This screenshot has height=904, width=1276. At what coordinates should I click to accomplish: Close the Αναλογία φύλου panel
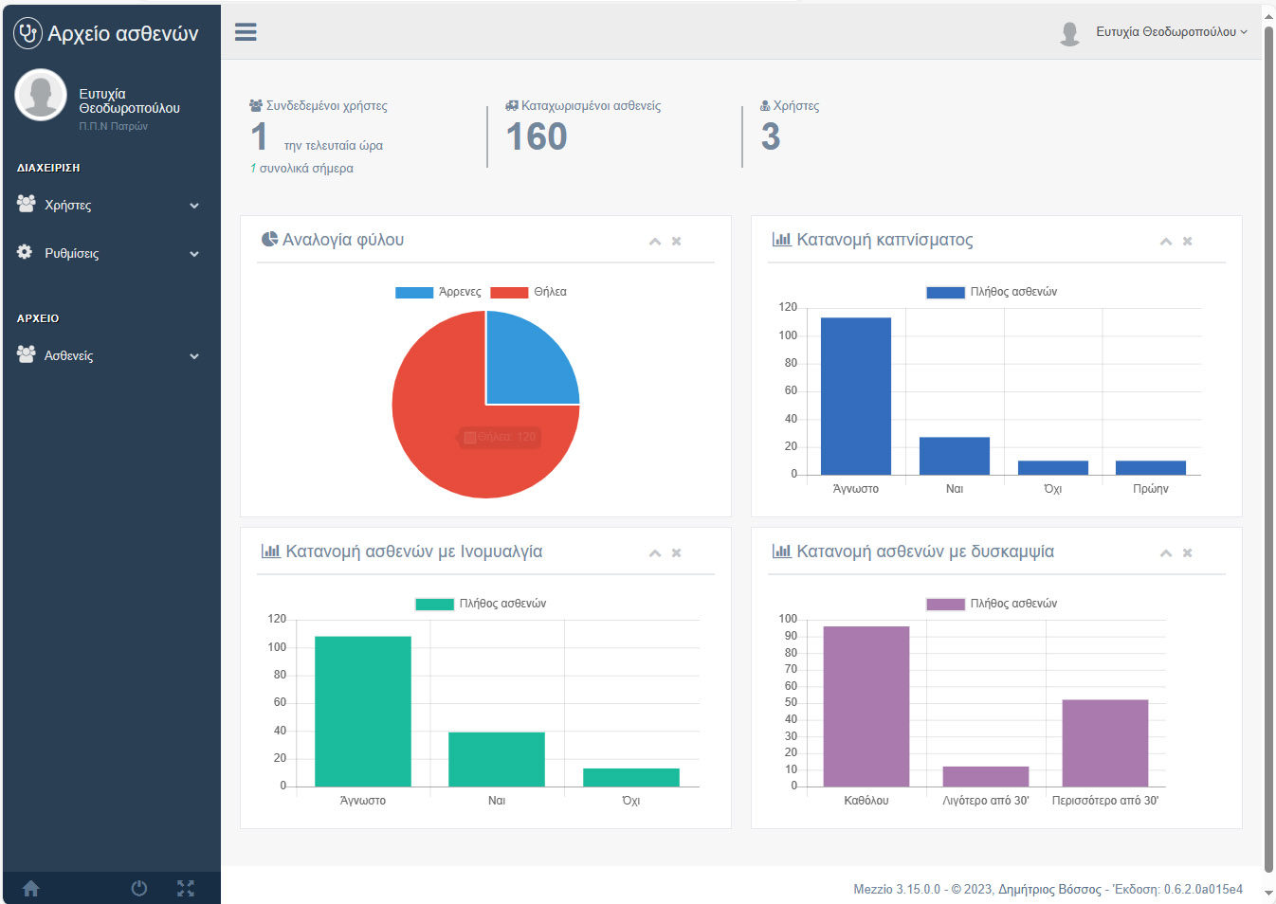[677, 242]
